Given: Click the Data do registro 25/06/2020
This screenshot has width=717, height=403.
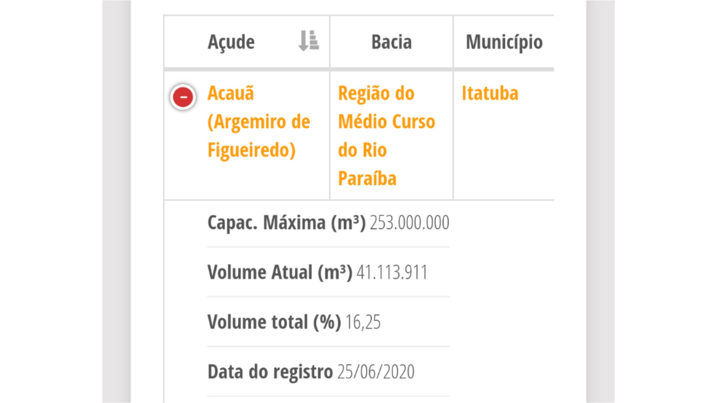Looking at the screenshot, I should point(376,372).
